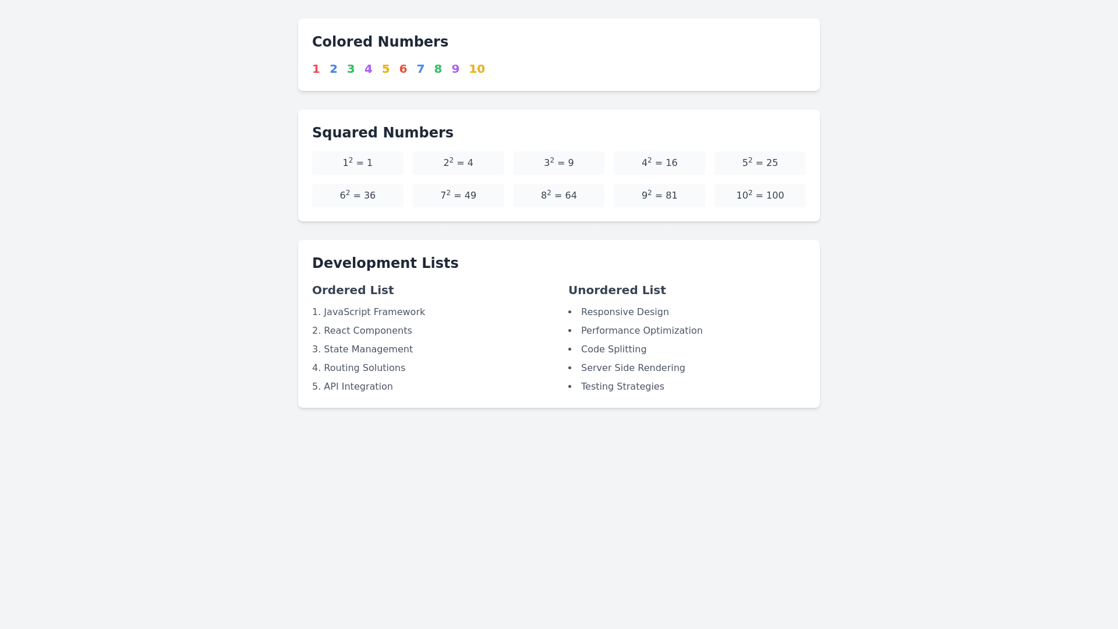
Task: Click the Responsive Design bullet item
Action: click(625, 312)
